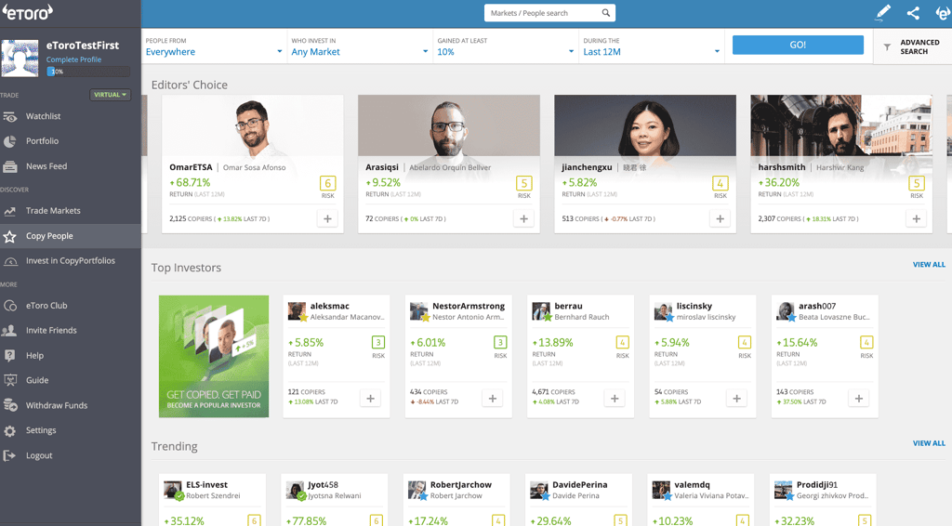Click the Withdraw Funds icon

[x=9, y=405]
